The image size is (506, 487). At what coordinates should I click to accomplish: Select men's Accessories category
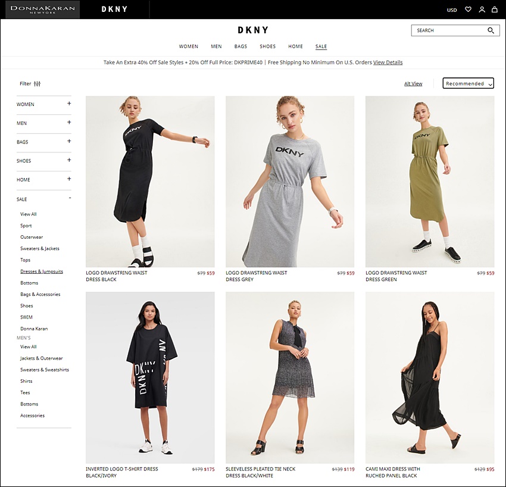32,416
